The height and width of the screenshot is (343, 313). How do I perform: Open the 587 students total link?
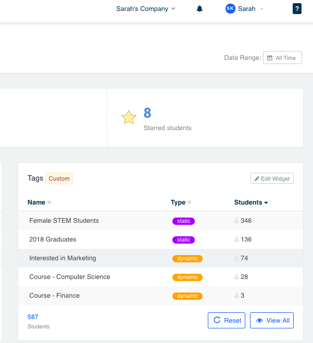(x=33, y=317)
